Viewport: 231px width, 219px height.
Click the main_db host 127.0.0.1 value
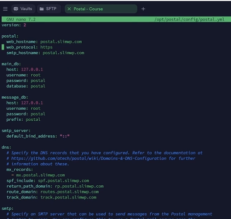tap(32, 69)
